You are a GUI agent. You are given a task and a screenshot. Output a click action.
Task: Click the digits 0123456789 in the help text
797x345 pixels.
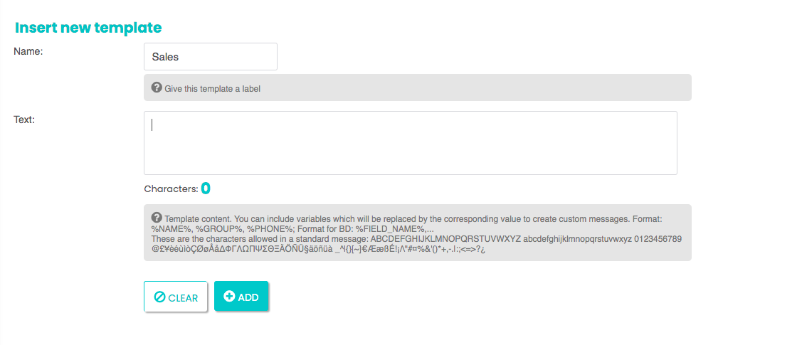659,239
